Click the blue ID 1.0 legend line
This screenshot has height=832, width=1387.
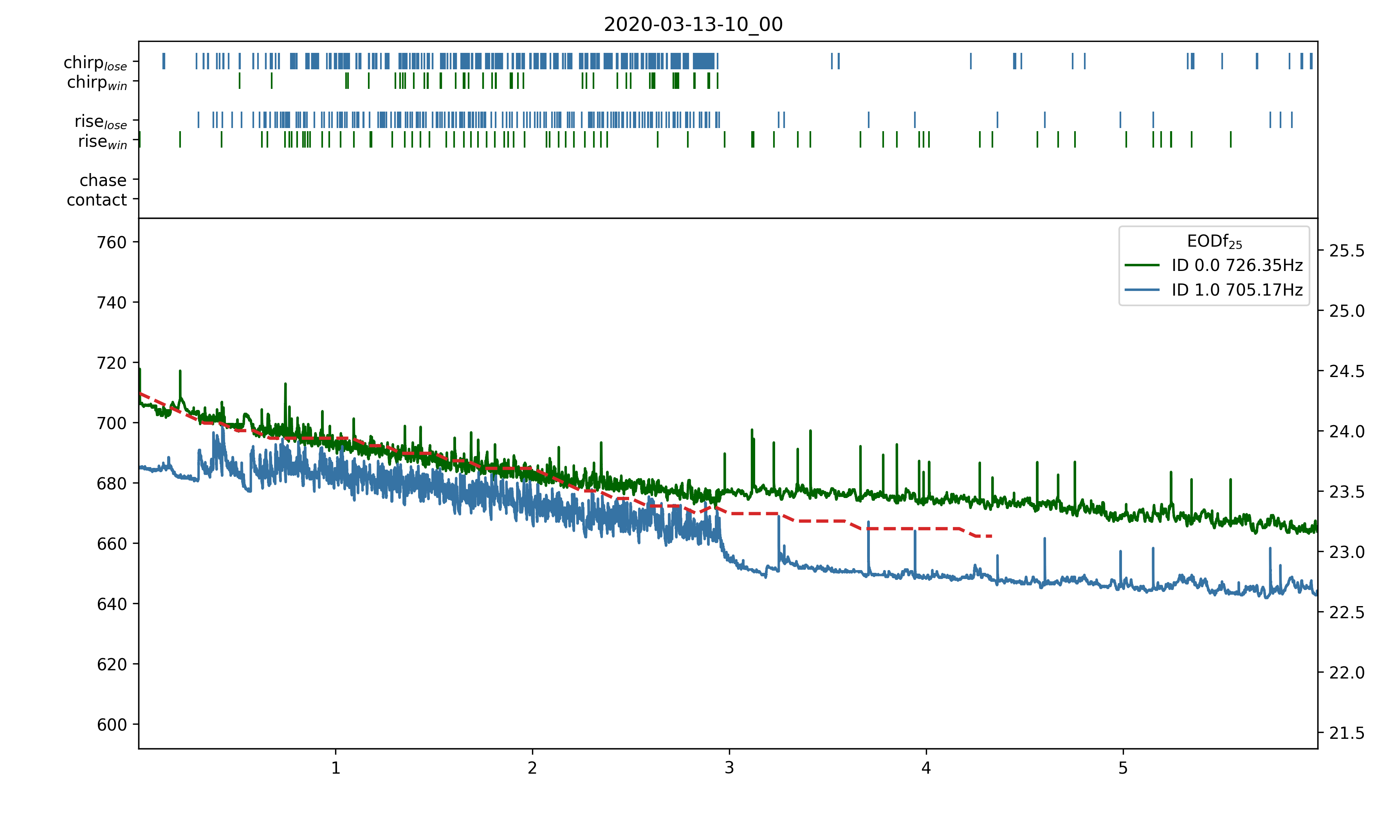1142,289
